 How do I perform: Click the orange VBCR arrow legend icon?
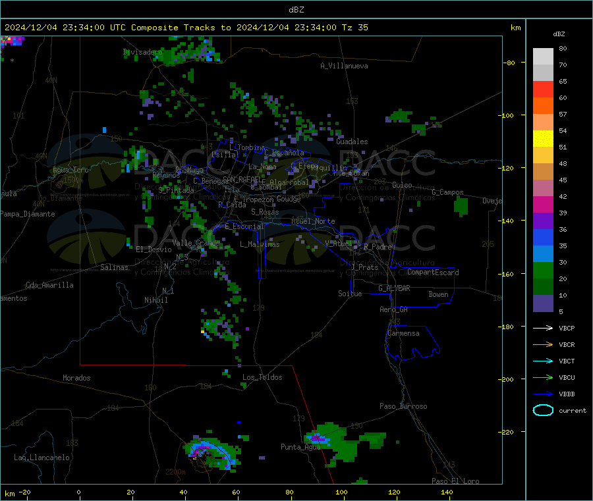543,344
